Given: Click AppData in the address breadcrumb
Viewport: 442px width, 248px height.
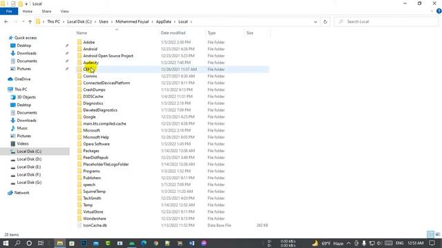Looking at the screenshot, I should point(164,21).
